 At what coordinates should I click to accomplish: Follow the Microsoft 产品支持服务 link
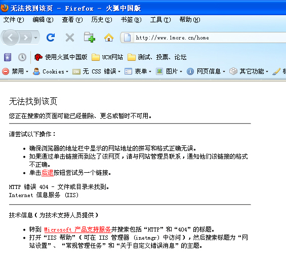[x=77, y=230]
